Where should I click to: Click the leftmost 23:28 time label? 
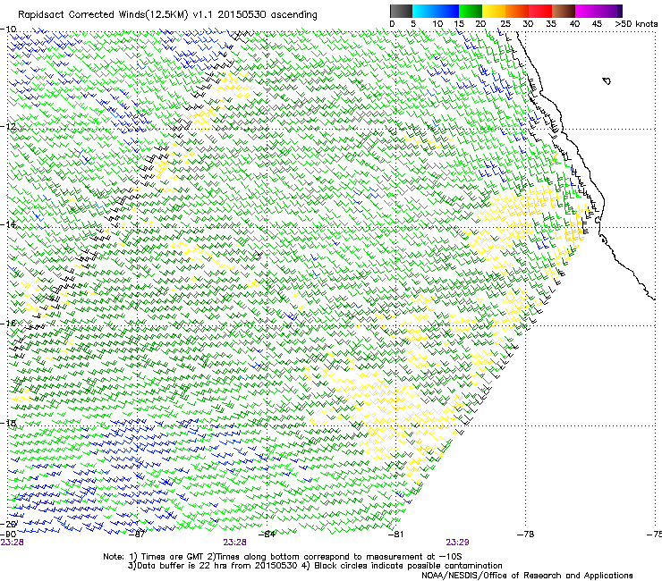pos(12,543)
